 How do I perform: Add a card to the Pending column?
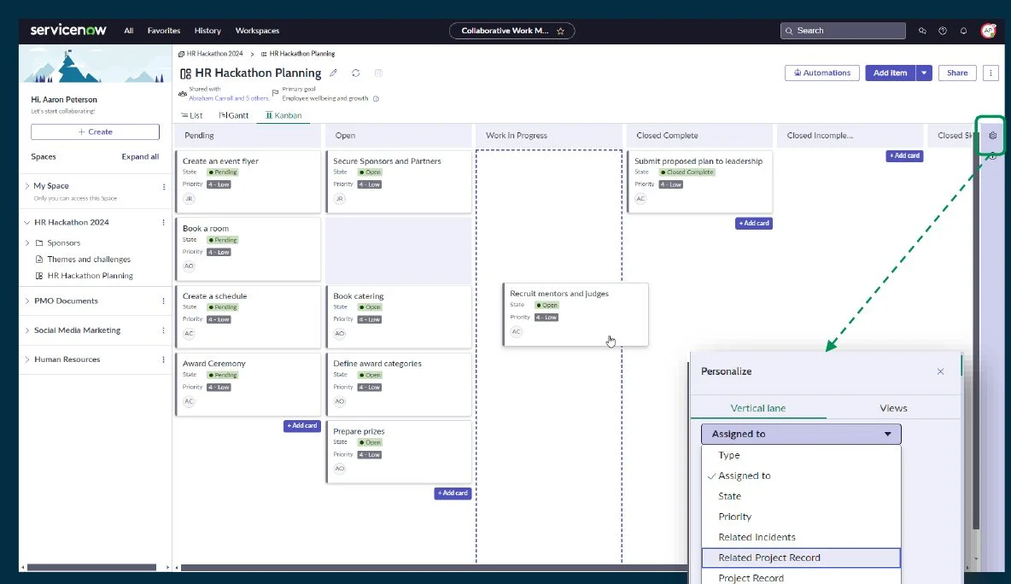coord(301,426)
